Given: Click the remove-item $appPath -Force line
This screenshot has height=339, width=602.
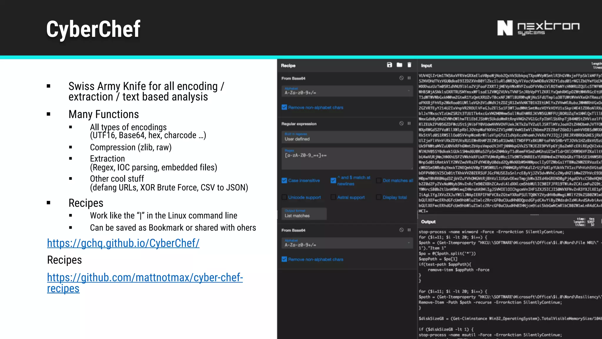Looking at the screenshot, I should click(x=459, y=270).
